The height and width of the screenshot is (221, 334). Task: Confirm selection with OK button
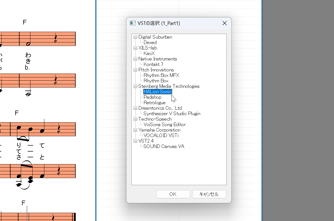[173, 194]
